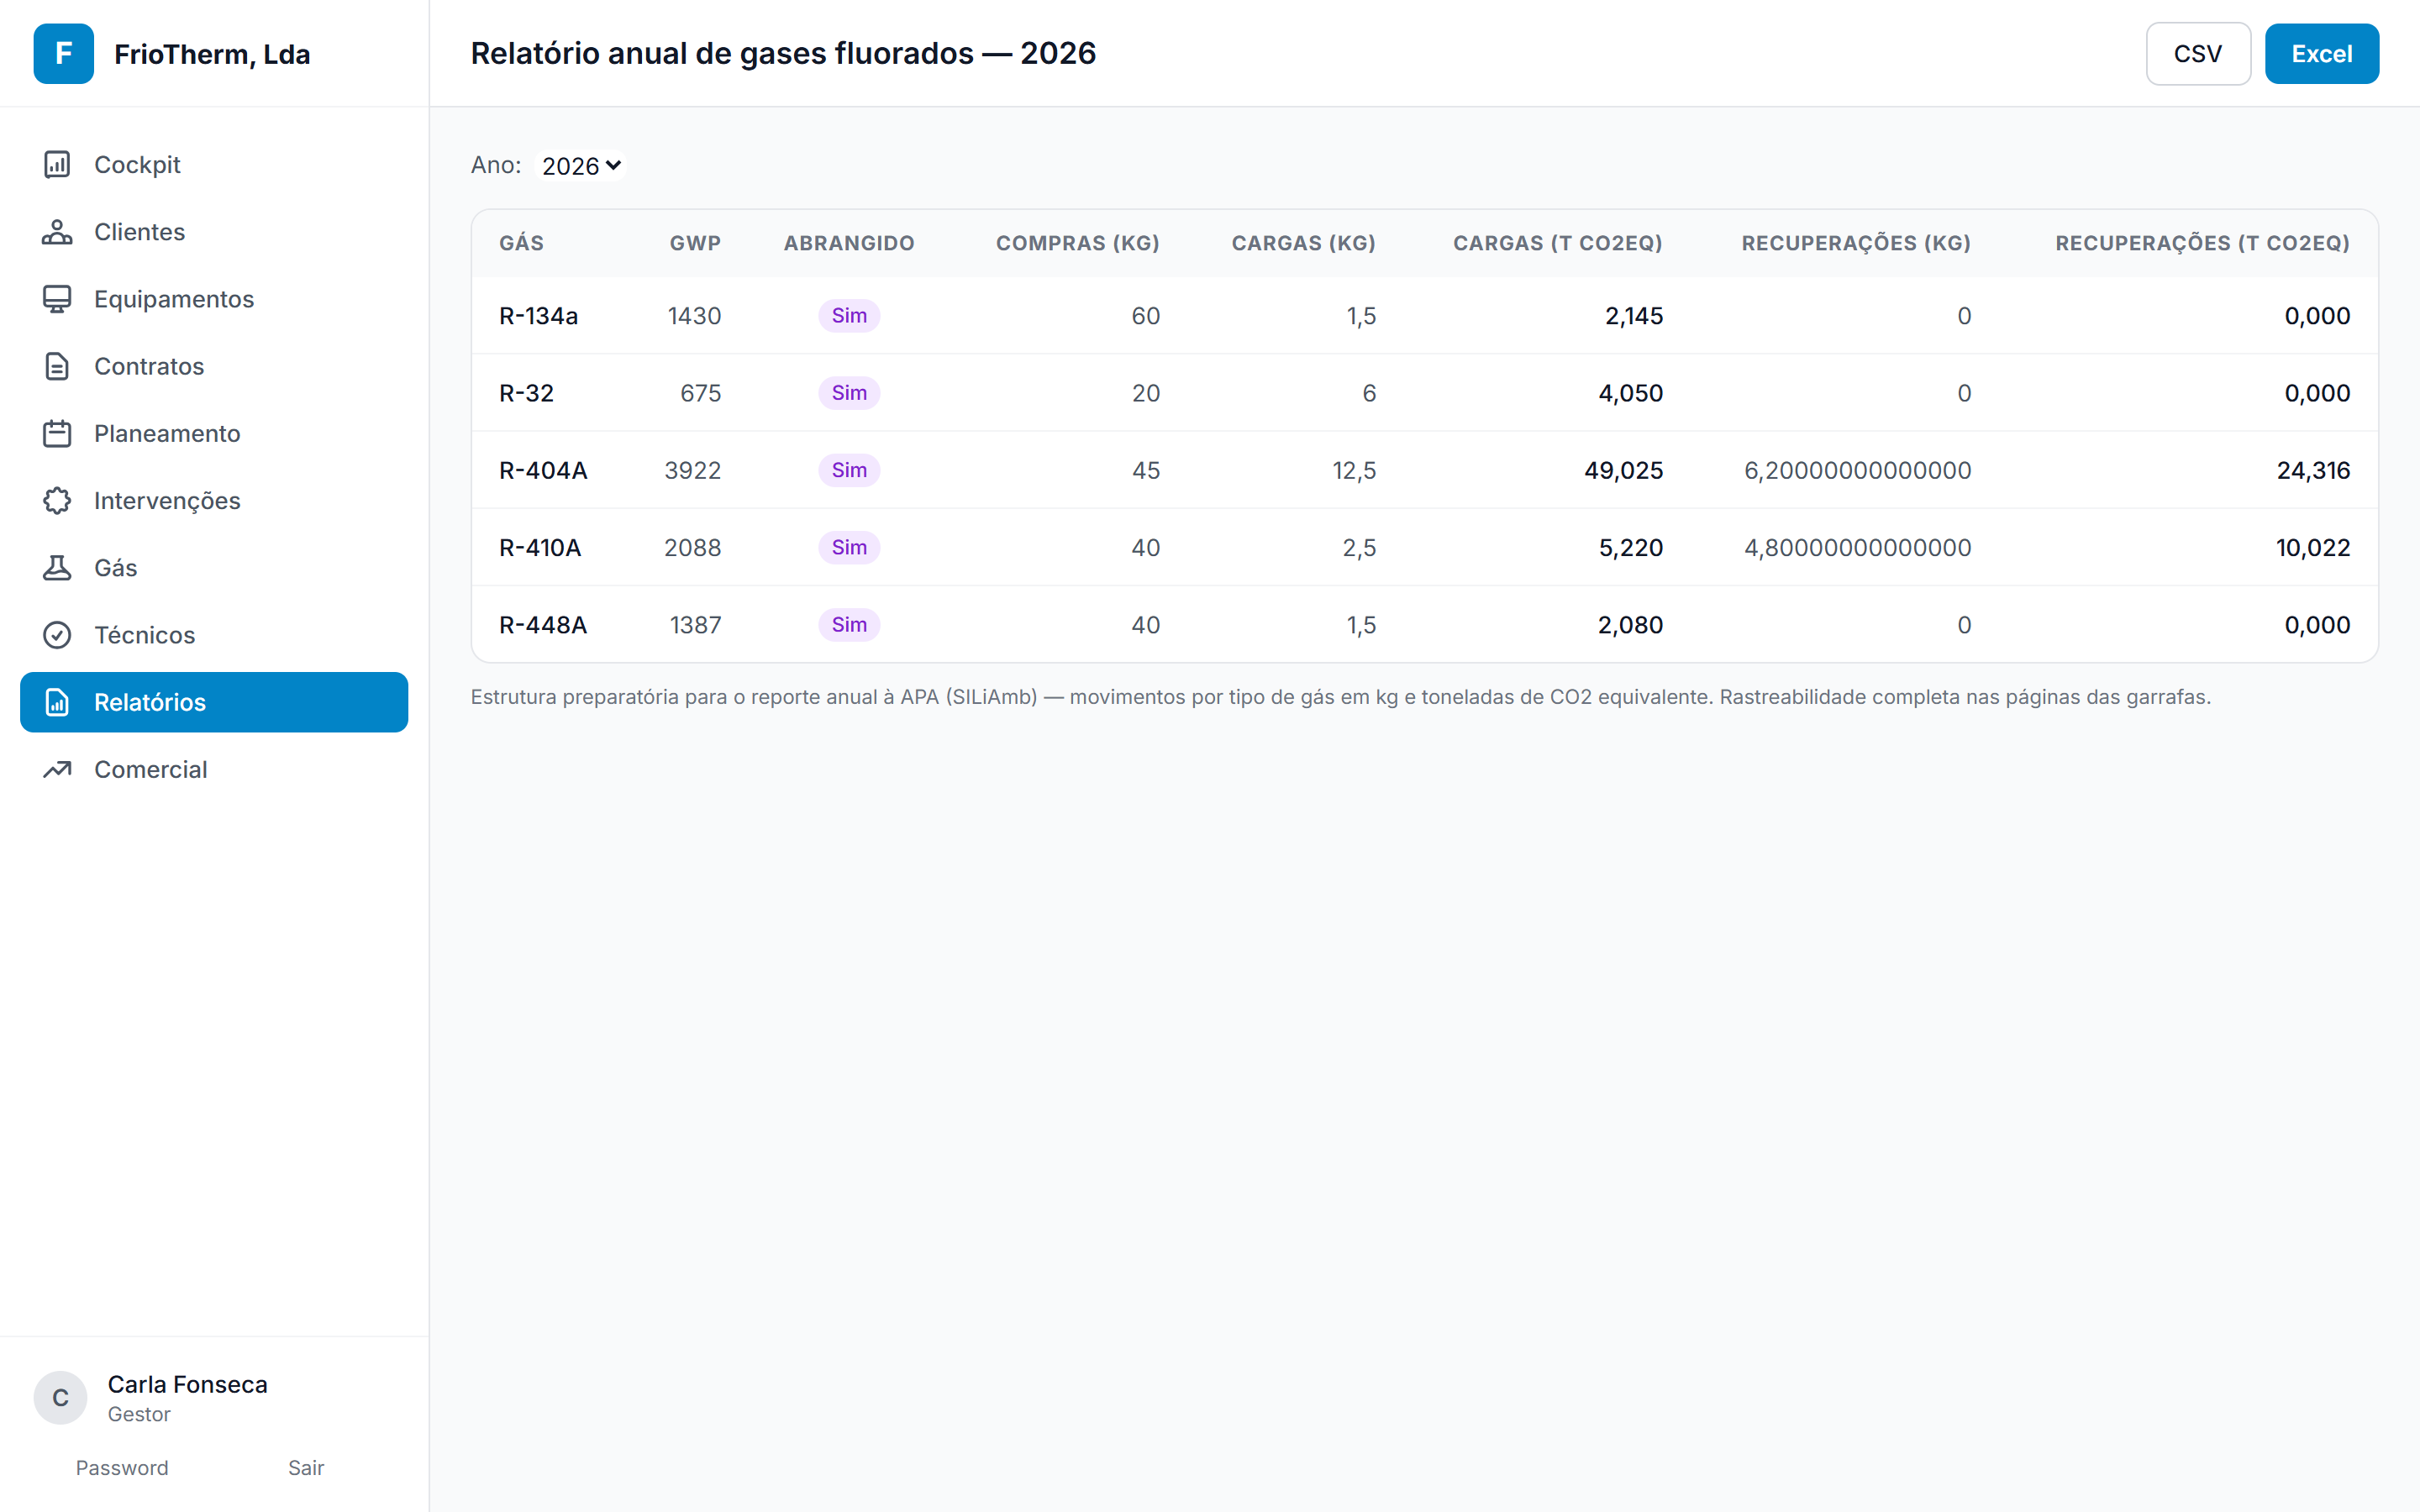Click the 49,025 cargas CO2eq value
The image size is (2420, 1512).
point(1623,470)
